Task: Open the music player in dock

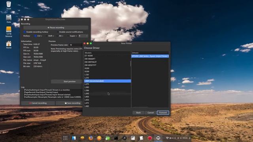Action: click(125, 138)
